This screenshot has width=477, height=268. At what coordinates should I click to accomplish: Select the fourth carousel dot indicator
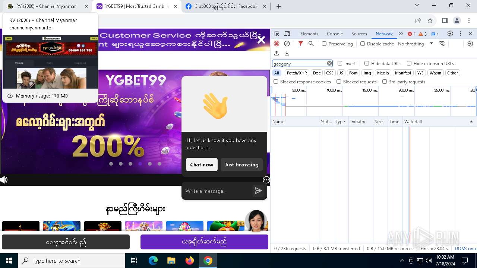coord(140,164)
